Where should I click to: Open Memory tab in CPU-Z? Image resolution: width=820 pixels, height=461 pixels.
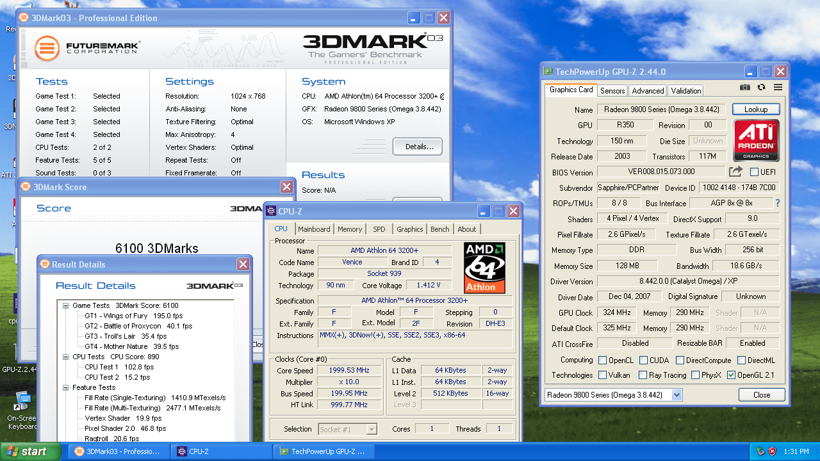pyautogui.click(x=350, y=229)
